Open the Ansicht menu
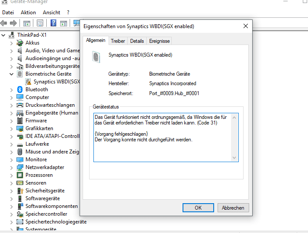 [51, 13]
